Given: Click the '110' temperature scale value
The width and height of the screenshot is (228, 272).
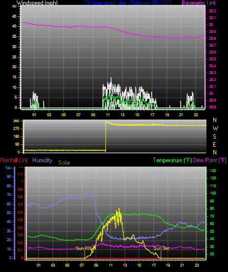Looking at the screenshot, I should 213,186.
